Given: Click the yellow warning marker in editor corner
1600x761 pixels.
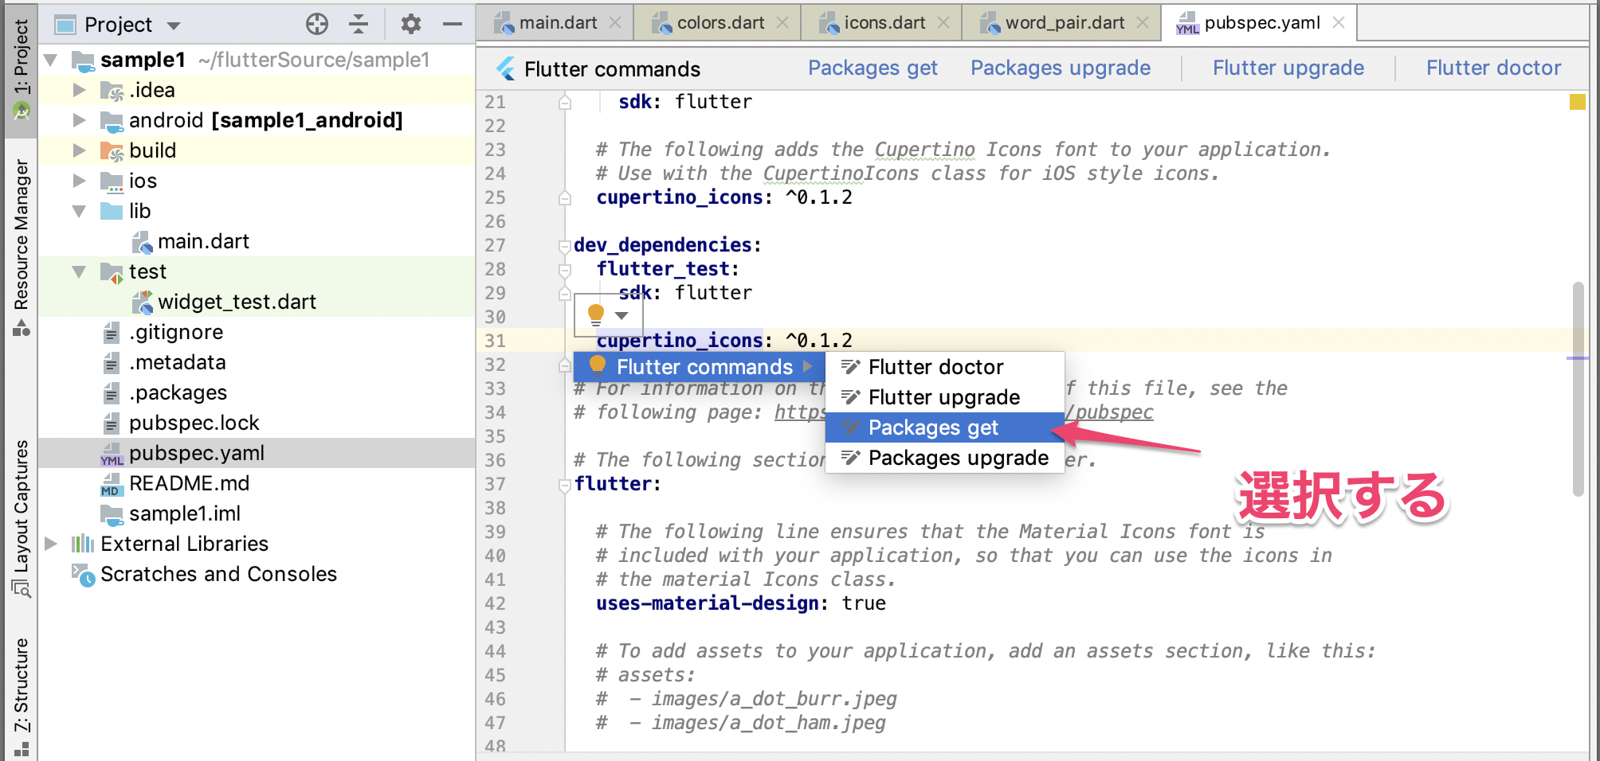Looking at the screenshot, I should click(1577, 102).
